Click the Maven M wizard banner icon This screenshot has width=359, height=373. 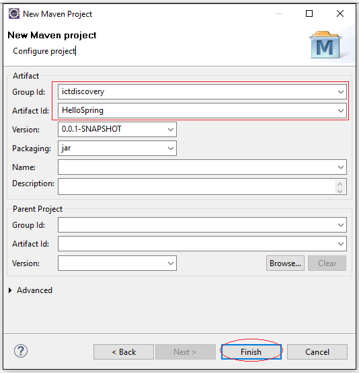pos(325,45)
